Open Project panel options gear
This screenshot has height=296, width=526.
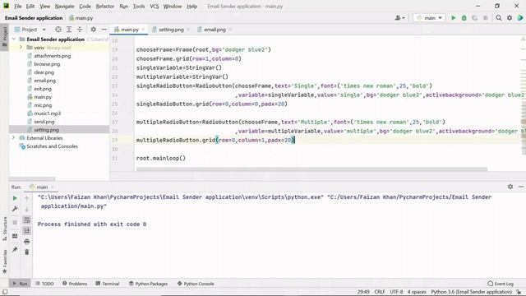click(x=93, y=30)
